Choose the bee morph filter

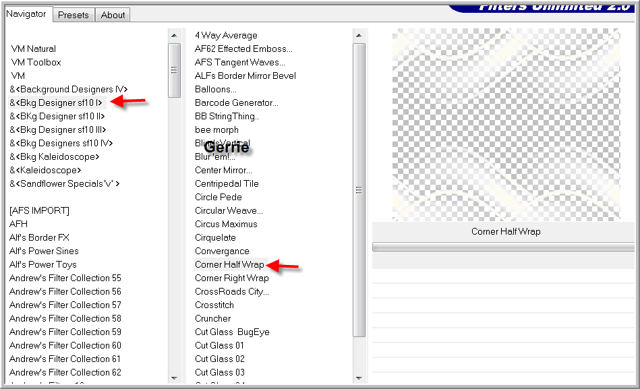216,130
